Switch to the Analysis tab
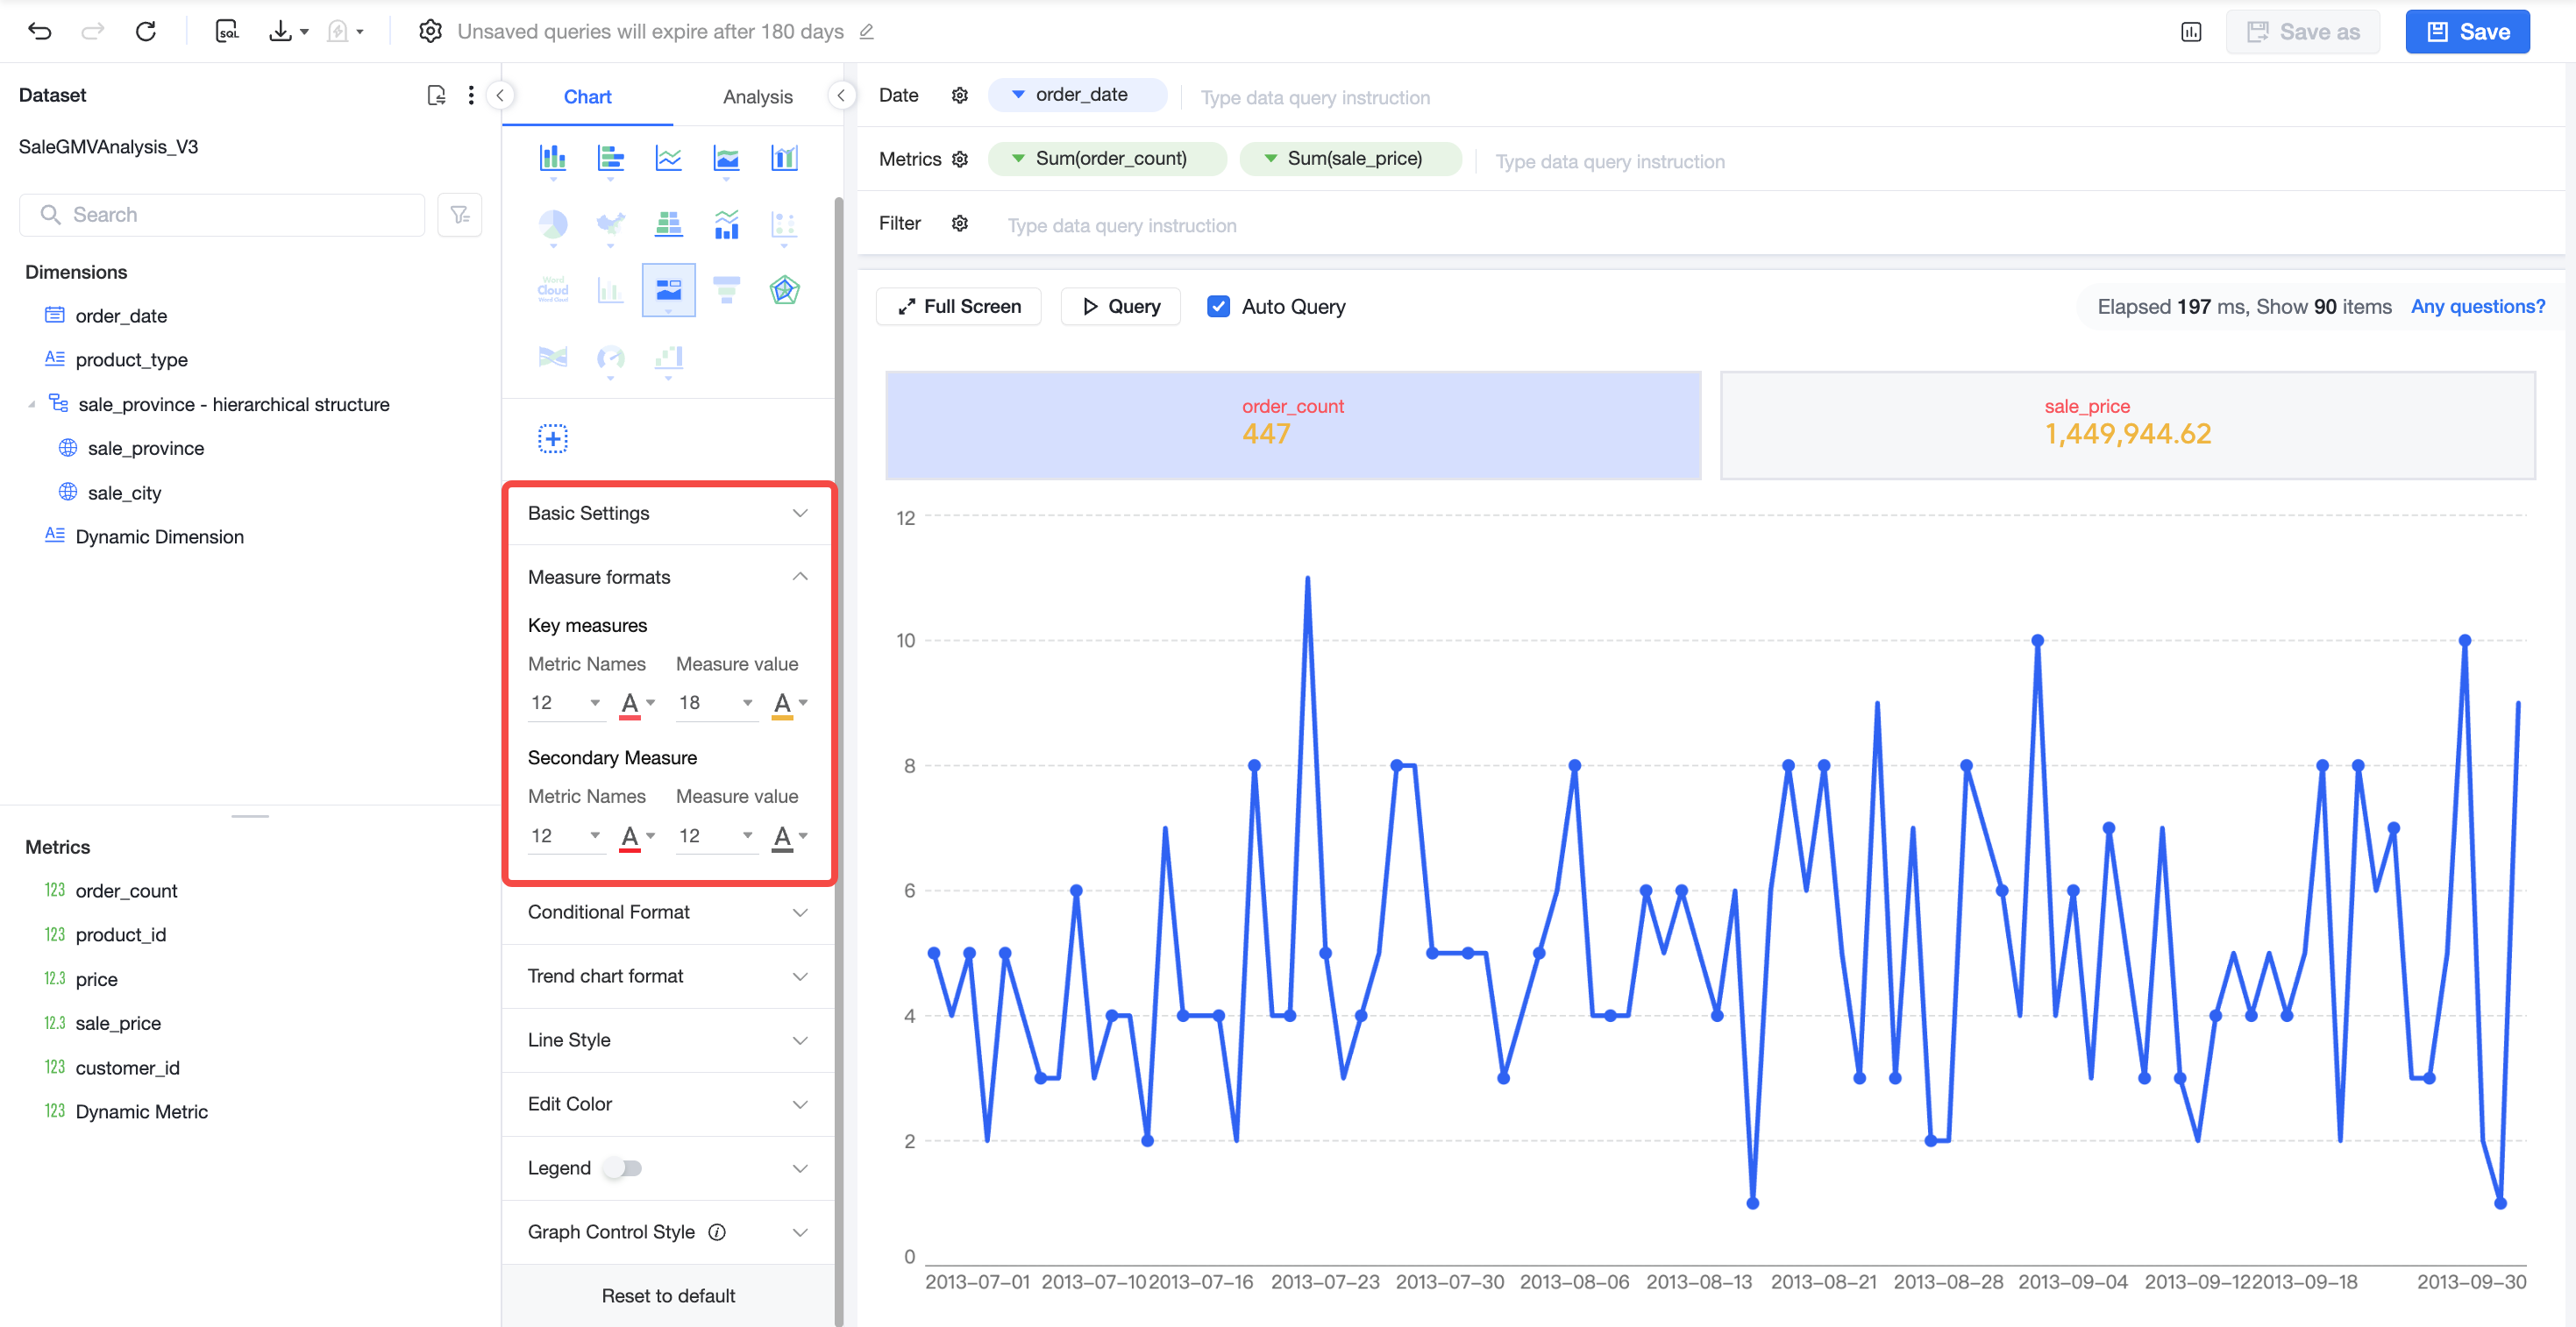 tap(757, 96)
